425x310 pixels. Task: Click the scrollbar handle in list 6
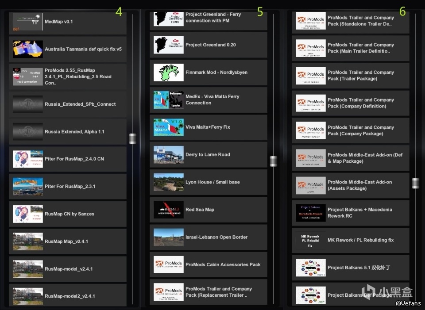[x=416, y=183]
